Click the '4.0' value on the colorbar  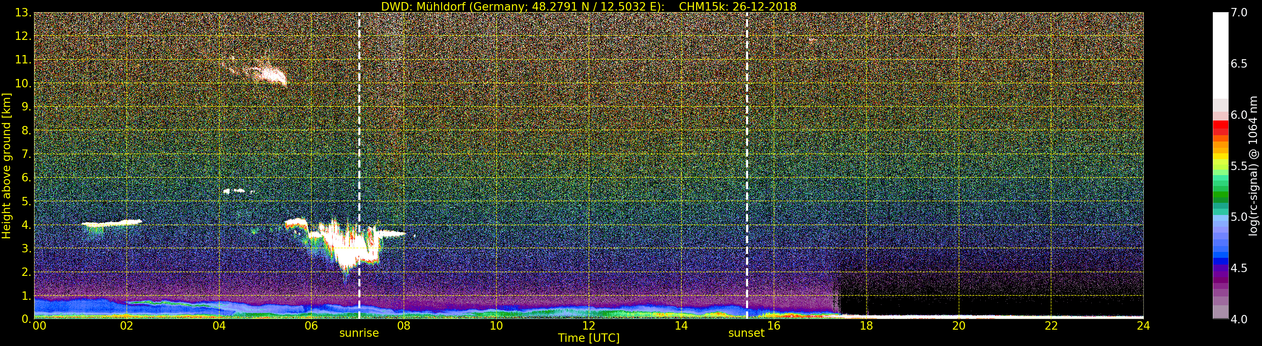coord(1239,319)
